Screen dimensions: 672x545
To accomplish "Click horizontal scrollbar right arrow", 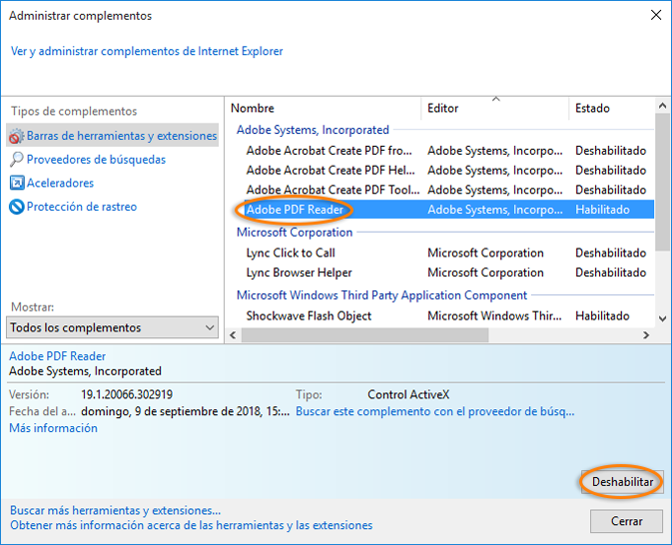I will 646,335.
